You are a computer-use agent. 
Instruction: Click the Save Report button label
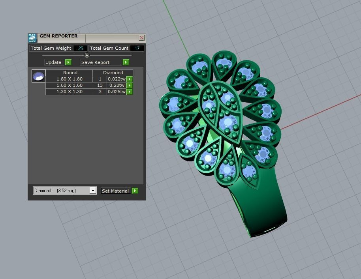101,62
